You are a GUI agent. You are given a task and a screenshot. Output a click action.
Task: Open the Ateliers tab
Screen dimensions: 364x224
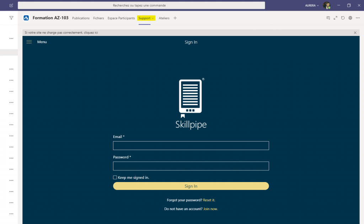pyautogui.click(x=164, y=18)
